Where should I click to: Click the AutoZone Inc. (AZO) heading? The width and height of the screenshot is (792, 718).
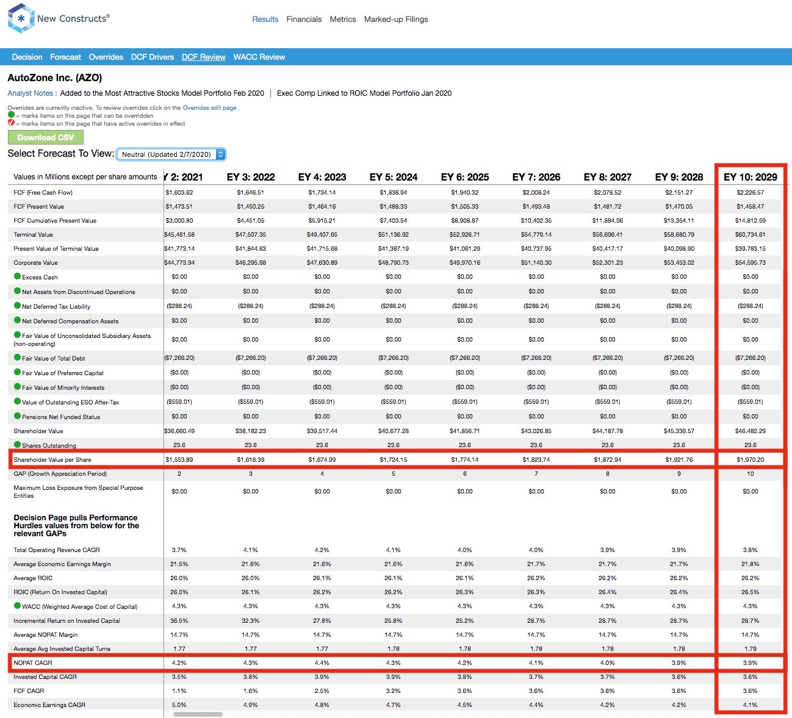pos(55,77)
